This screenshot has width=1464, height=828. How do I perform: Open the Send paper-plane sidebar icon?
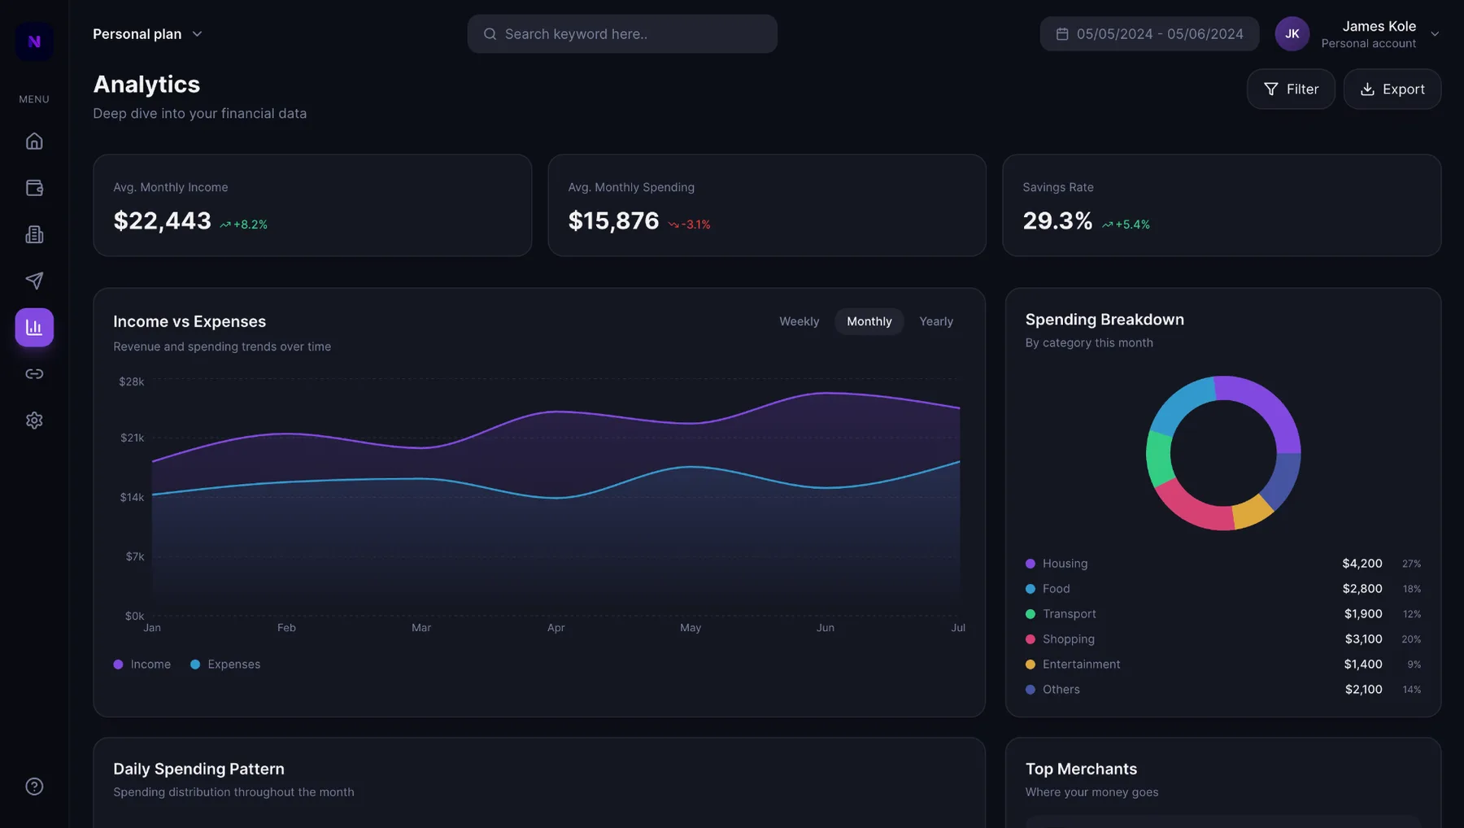[x=34, y=281]
